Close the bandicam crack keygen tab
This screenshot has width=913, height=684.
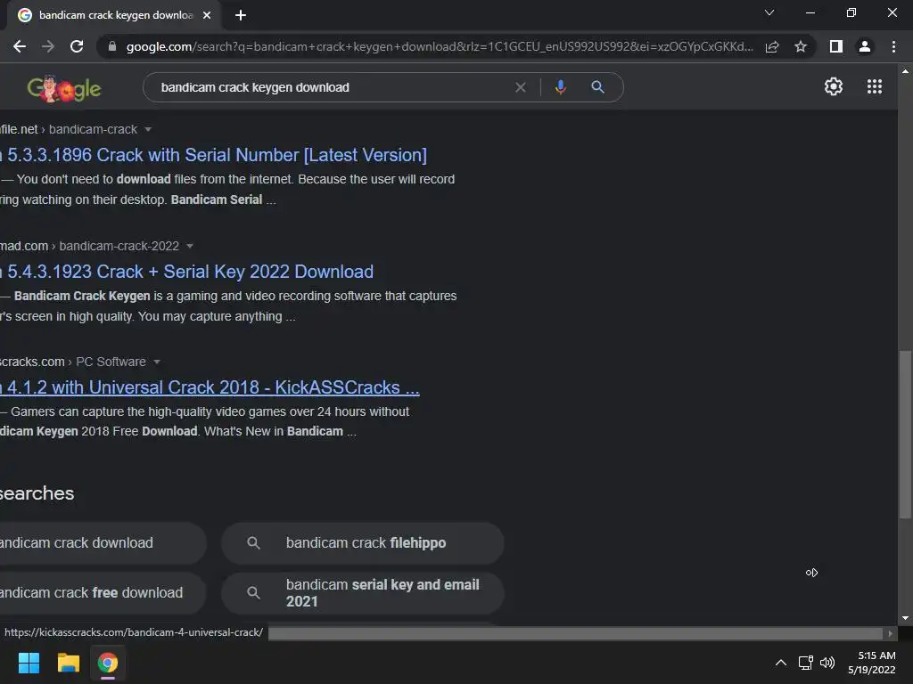[207, 15]
